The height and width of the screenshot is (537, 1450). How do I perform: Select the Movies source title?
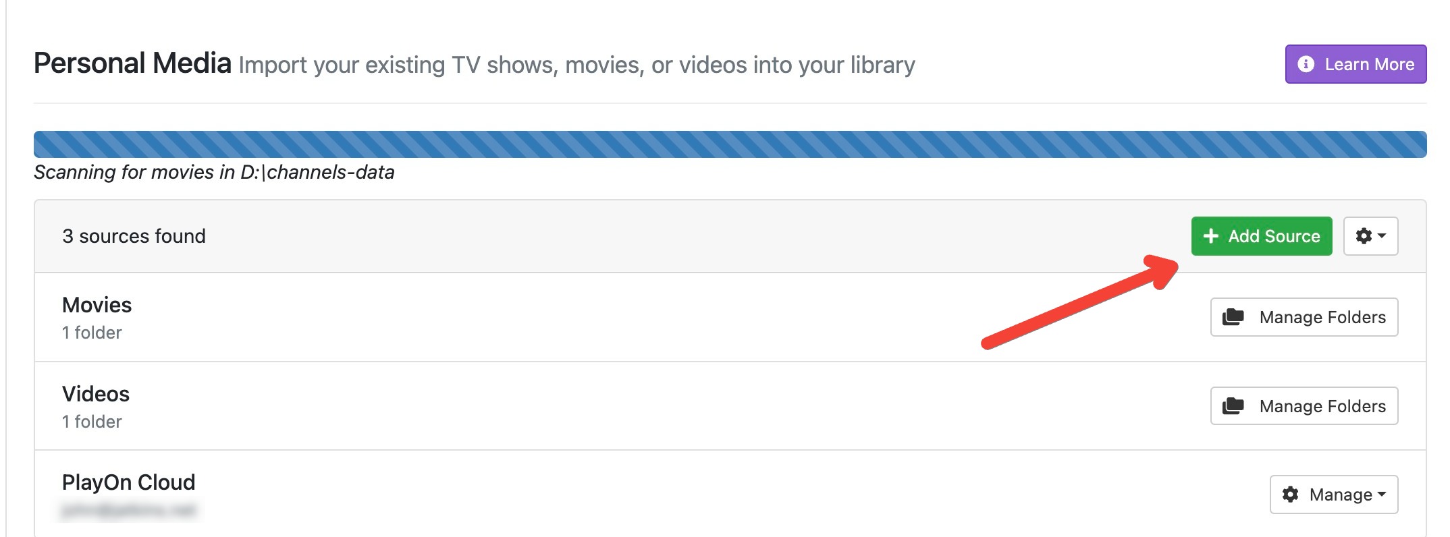pyautogui.click(x=97, y=305)
